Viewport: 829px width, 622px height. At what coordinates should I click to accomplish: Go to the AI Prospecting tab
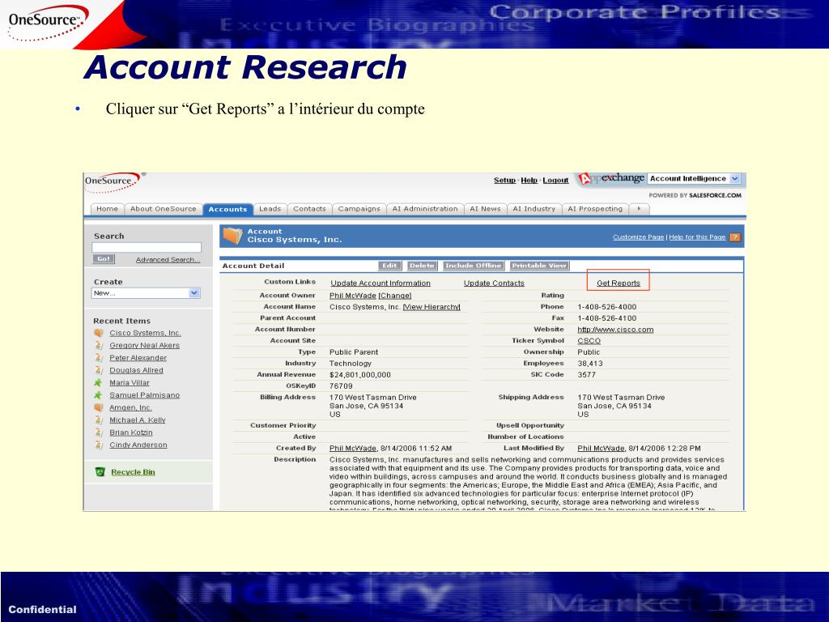[595, 209]
